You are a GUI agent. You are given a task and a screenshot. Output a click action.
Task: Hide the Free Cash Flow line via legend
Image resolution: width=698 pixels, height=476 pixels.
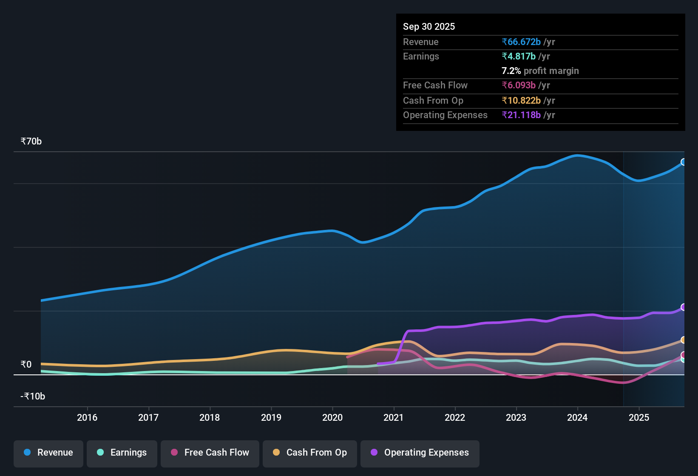[210, 453]
